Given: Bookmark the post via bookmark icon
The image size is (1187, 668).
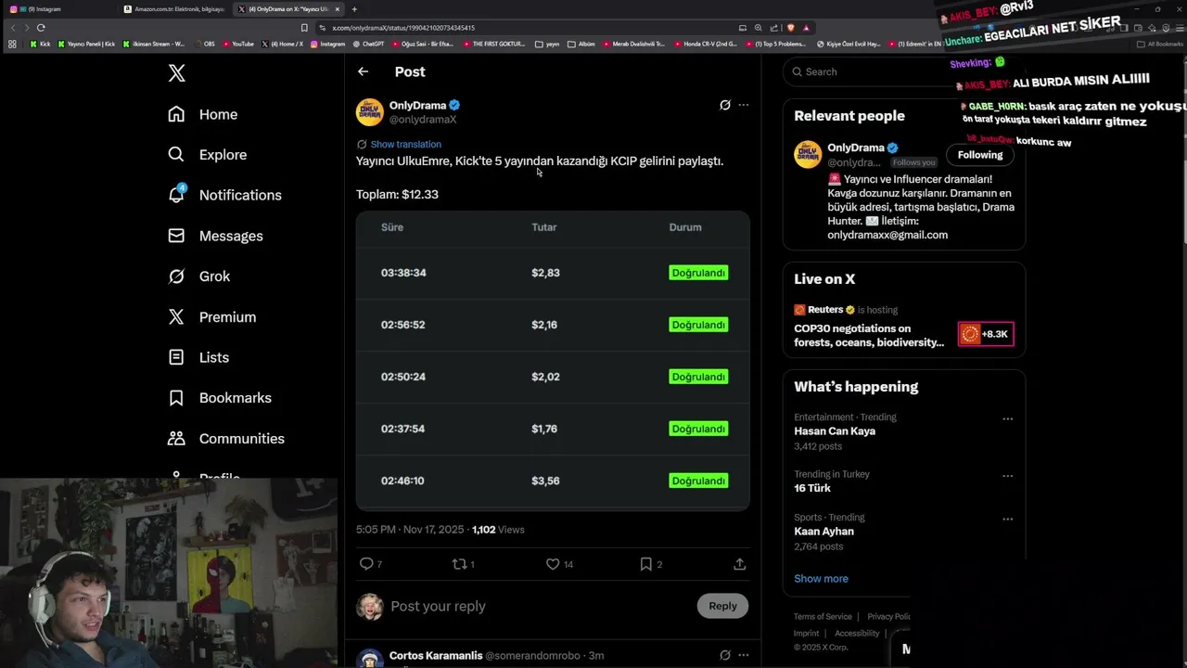Looking at the screenshot, I should [x=645, y=564].
